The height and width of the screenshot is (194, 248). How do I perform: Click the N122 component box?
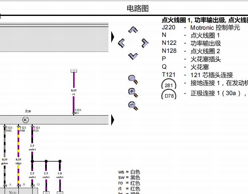point(19,191)
